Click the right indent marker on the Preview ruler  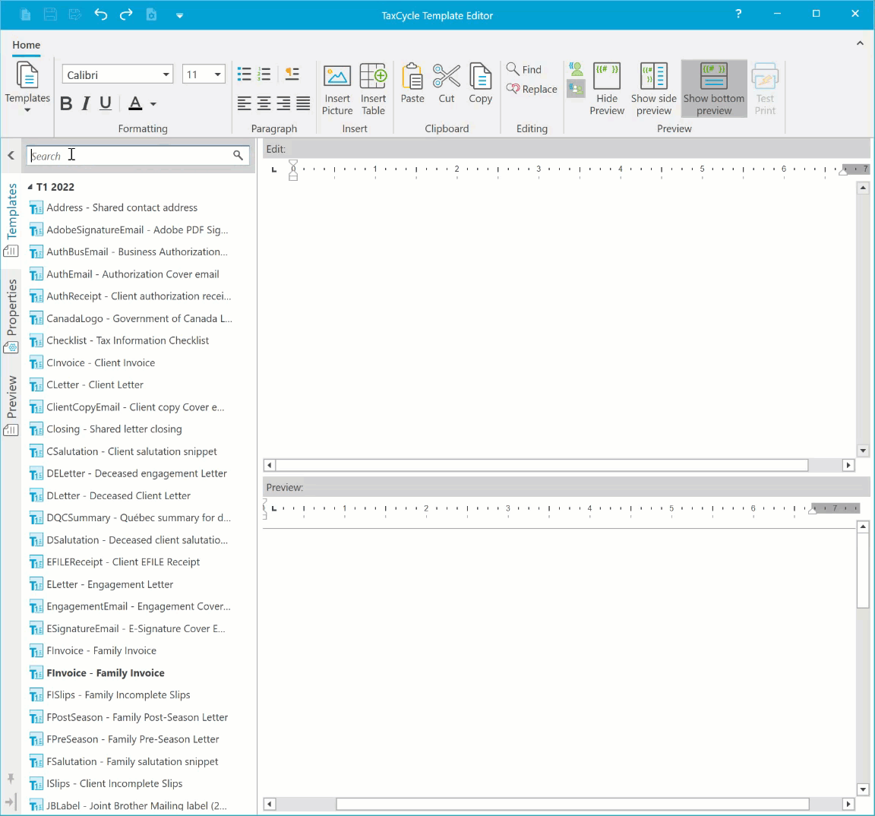813,510
